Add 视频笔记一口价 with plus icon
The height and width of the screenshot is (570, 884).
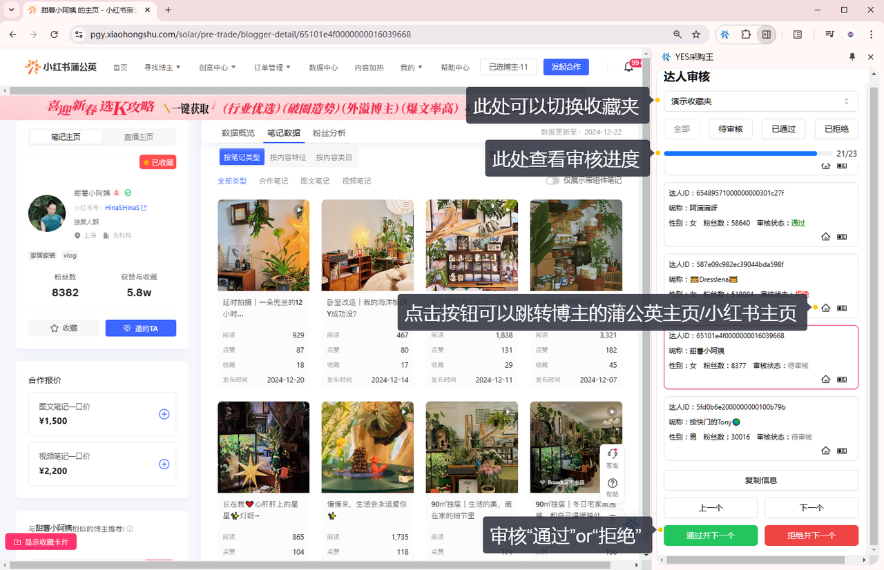pyautogui.click(x=164, y=464)
